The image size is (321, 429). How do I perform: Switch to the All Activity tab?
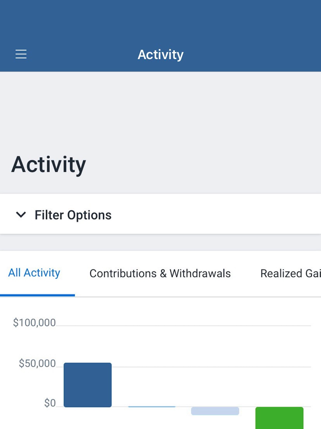tap(34, 273)
